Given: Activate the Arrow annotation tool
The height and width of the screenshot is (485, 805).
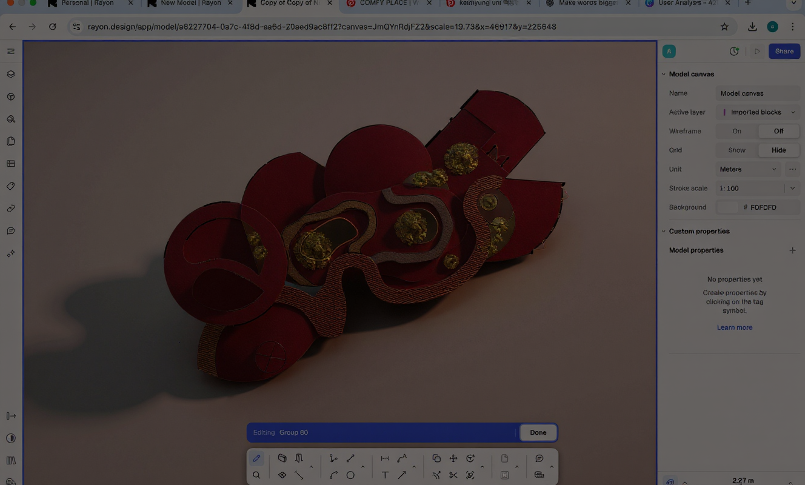Looking at the screenshot, I should [402, 475].
